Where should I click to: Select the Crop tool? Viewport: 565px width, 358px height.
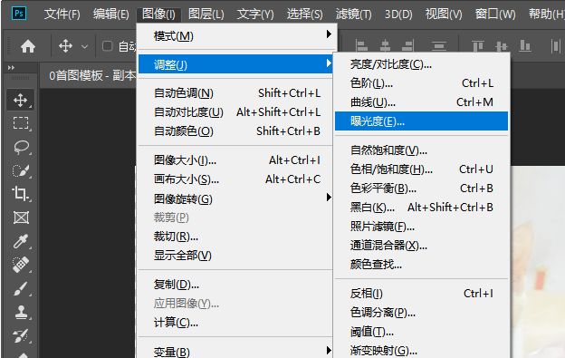pyautogui.click(x=21, y=194)
